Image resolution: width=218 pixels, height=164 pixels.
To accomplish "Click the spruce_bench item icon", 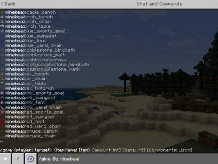I will [x=2, y=131].
